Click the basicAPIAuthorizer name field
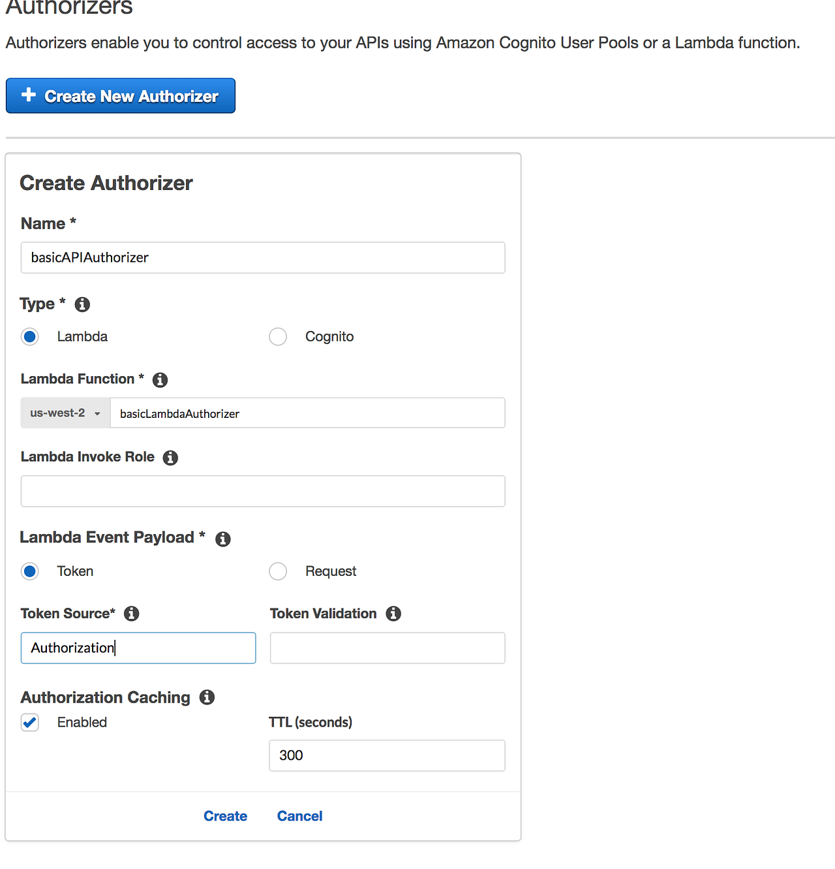The image size is (835, 869). click(262, 257)
